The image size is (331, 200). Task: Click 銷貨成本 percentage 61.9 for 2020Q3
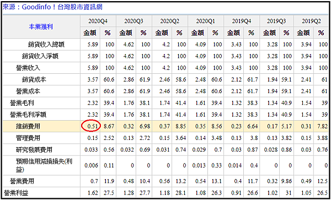point(145,79)
